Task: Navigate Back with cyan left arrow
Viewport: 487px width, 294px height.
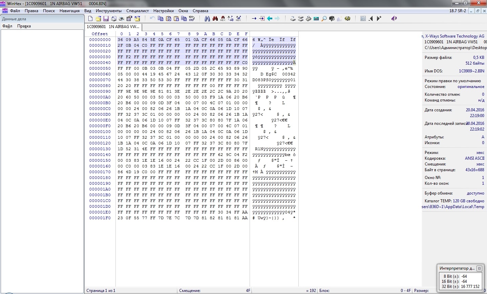Action: [270, 19]
